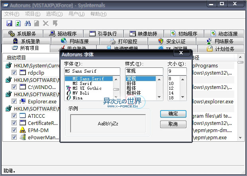
Task: Click the Properties page toolbar icon
Action: pos(37,24)
